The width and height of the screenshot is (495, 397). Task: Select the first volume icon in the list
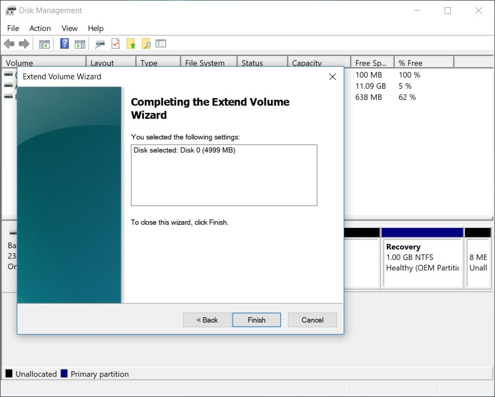click(x=7, y=75)
